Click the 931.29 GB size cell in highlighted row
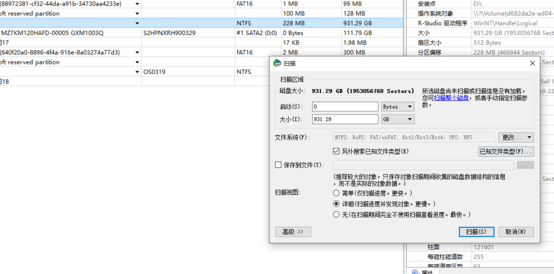The image size is (554, 274). pyautogui.click(x=372, y=23)
